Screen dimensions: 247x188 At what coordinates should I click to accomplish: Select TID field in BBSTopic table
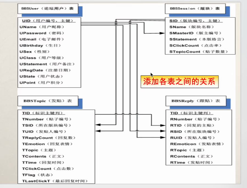tap(43, 113)
